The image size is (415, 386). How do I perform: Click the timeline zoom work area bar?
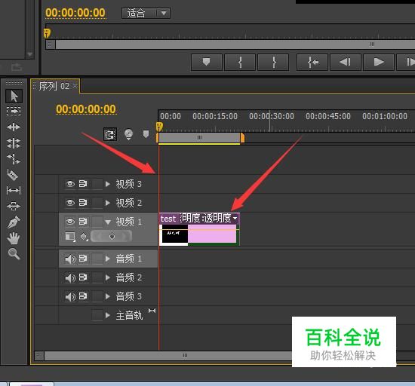[199, 137]
